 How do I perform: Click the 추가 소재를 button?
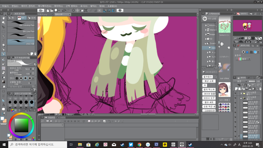point(210,19)
